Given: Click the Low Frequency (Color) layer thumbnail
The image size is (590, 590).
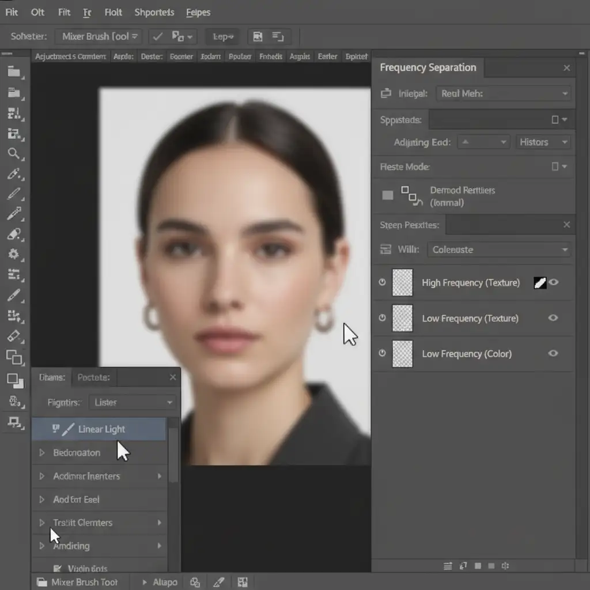Looking at the screenshot, I should pyautogui.click(x=402, y=354).
